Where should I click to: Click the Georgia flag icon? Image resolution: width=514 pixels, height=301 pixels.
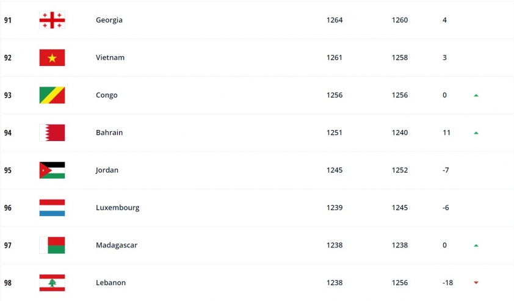pyautogui.click(x=52, y=20)
